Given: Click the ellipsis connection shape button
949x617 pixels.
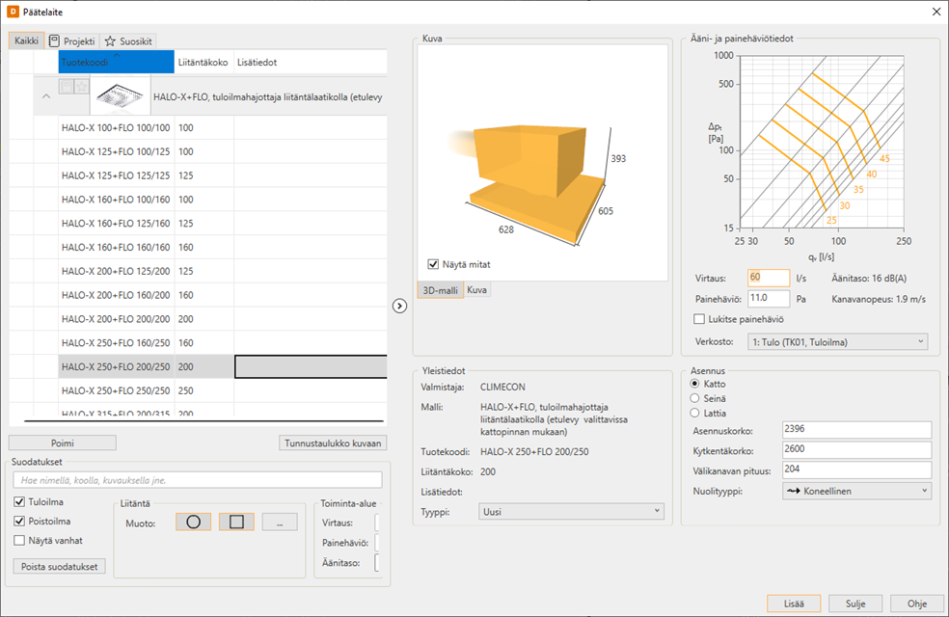Looking at the screenshot, I should 280,522.
